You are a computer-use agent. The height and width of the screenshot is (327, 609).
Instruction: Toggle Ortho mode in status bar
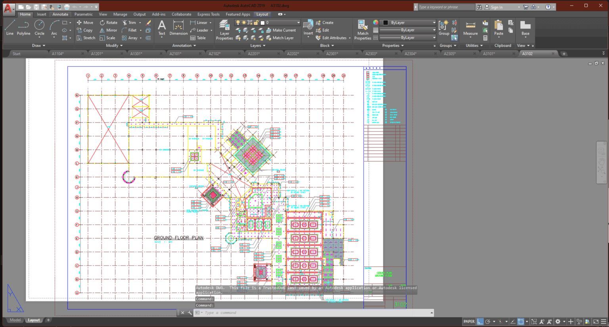(x=480, y=321)
